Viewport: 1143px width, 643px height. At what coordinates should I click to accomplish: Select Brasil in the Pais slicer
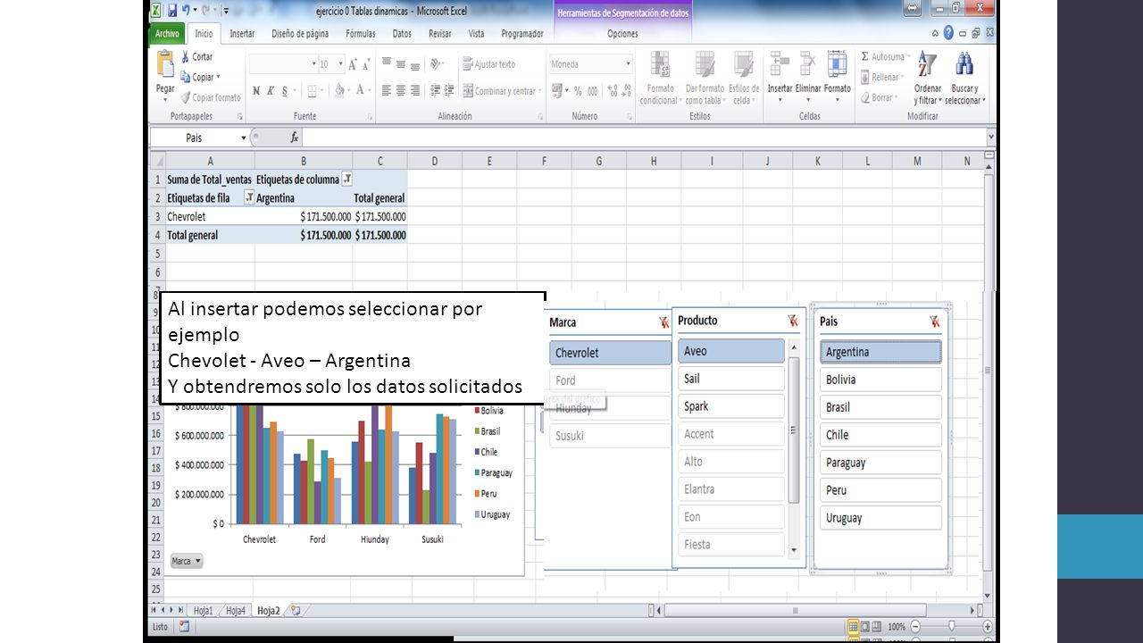pyautogui.click(x=880, y=407)
